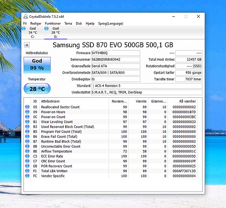This screenshot has width=226, height=208.
Task: Click status orb of Used Reserved Block Count
Action: (x=27, y=126)
